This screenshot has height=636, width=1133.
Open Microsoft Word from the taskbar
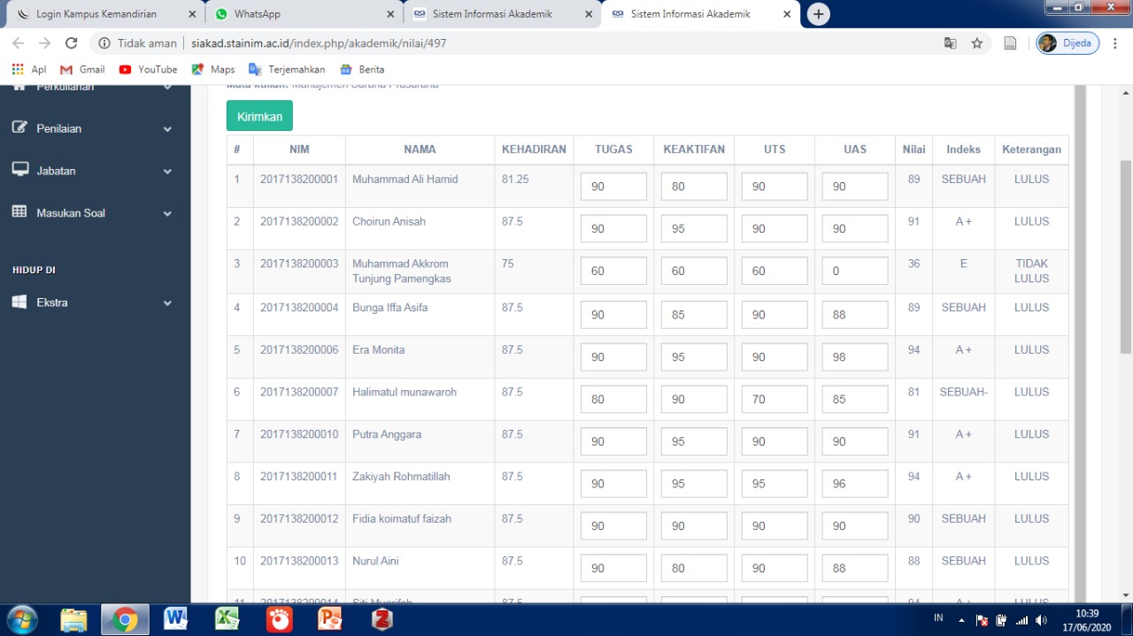(175, 619)
